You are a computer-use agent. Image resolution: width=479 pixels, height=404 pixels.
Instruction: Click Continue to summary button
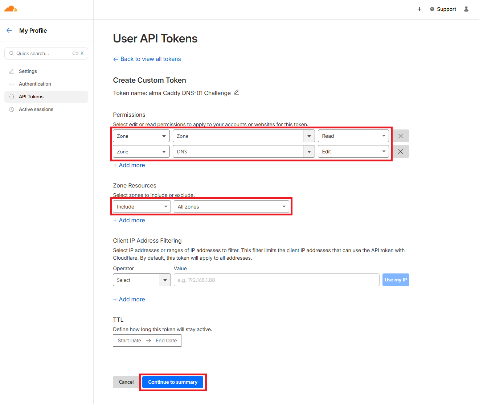[173, 382]
